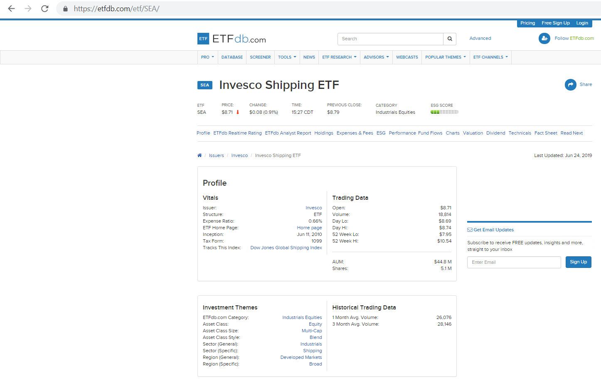The image size is (601, 383).
Task: Click the ESG score bar
Action: coord(444,112)
